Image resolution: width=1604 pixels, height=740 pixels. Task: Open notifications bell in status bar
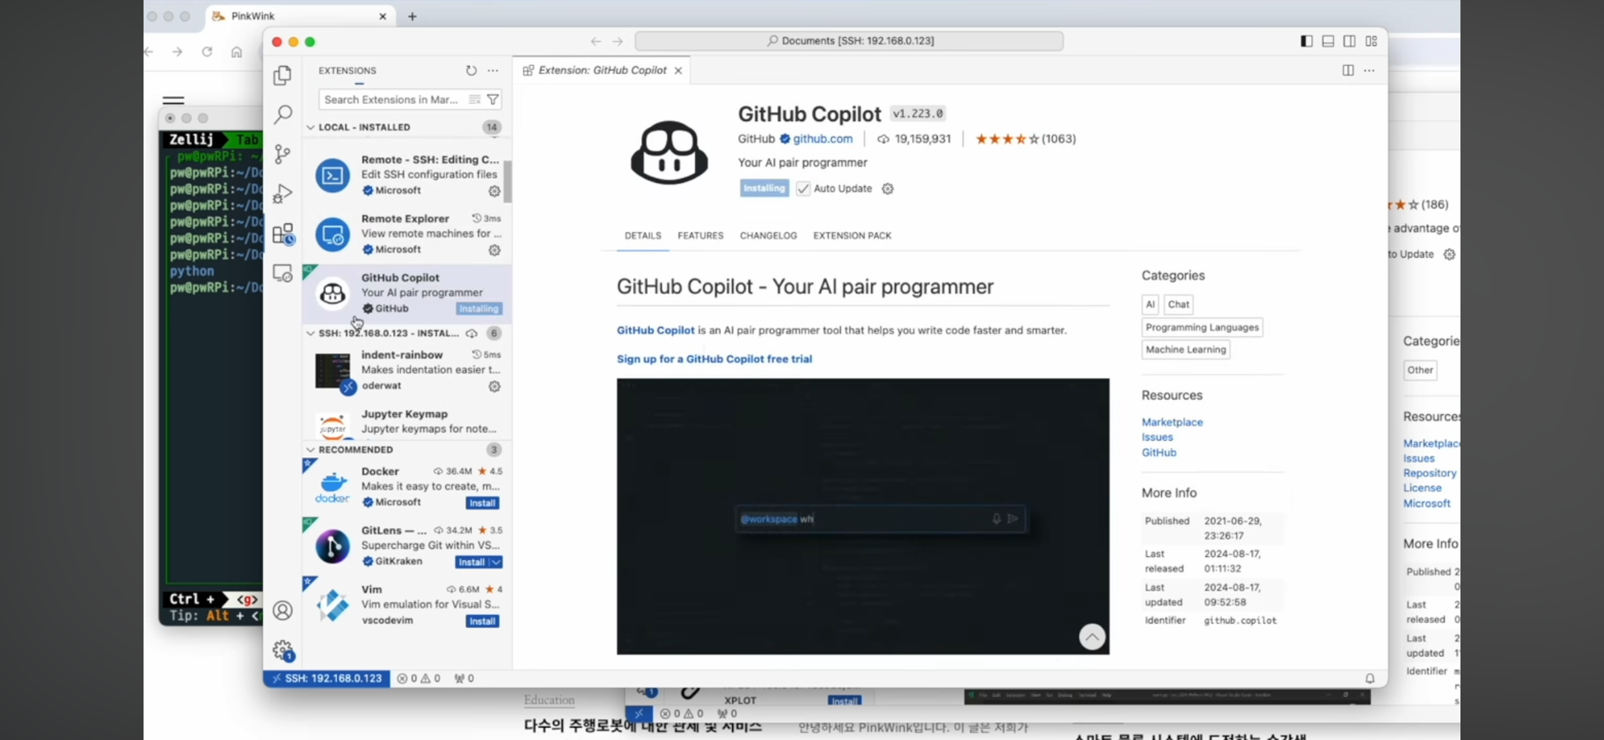point(1370,678)
